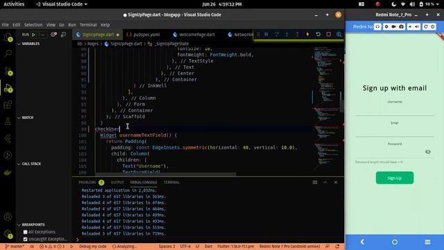Stop the debug session
This screenshot has height=250, width=444.
(328, 34)
